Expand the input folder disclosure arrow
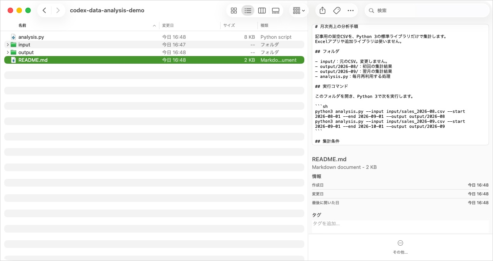 [7, 45]
